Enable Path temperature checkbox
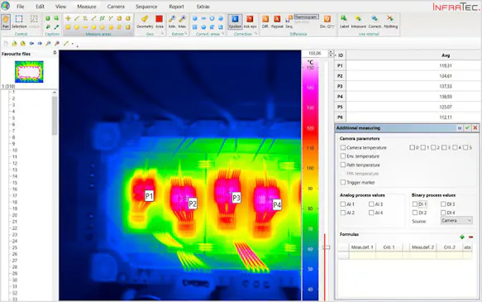The width and height of the screenshot is (482, 302). click(343, 165)
